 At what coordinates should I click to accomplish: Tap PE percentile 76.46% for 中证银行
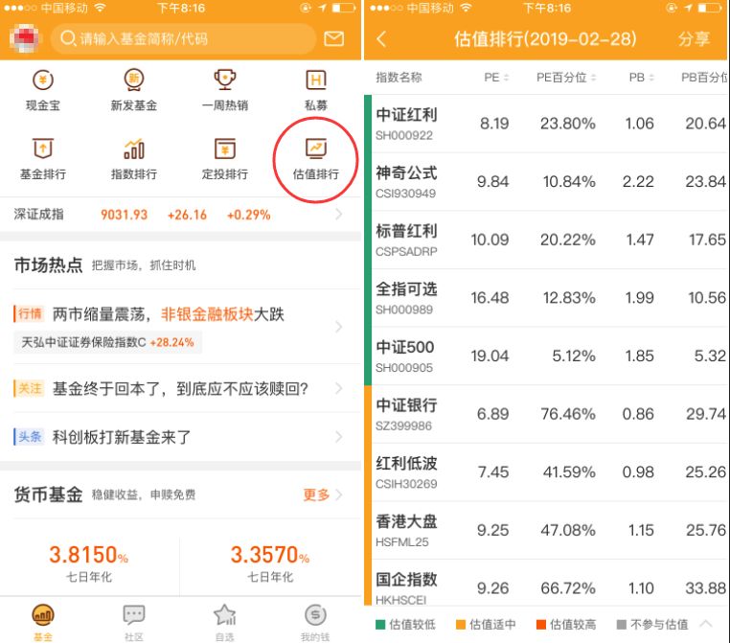pyautogui.click(x=568, y=414)
